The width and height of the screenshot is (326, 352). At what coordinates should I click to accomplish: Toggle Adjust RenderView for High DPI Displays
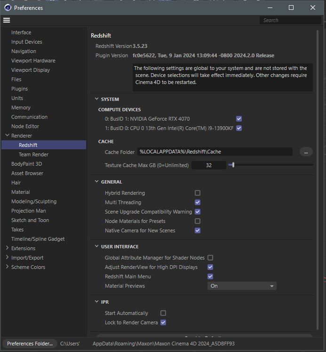click(x=210, y=267)
